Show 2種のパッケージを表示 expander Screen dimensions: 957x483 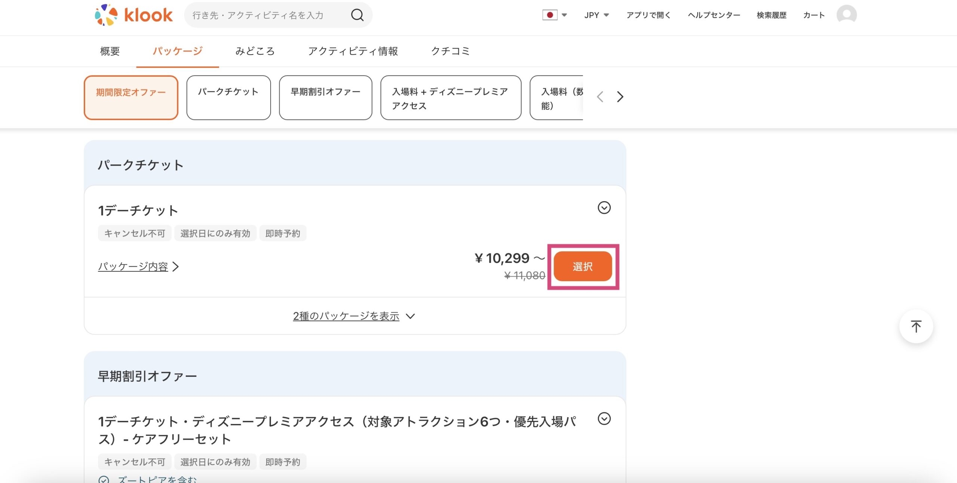[x=354, y=316]
